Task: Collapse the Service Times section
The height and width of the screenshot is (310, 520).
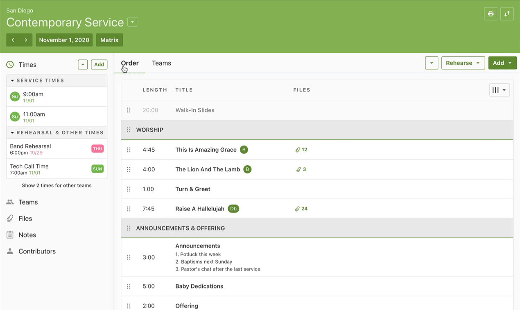Action: click(x=13, y=81)
